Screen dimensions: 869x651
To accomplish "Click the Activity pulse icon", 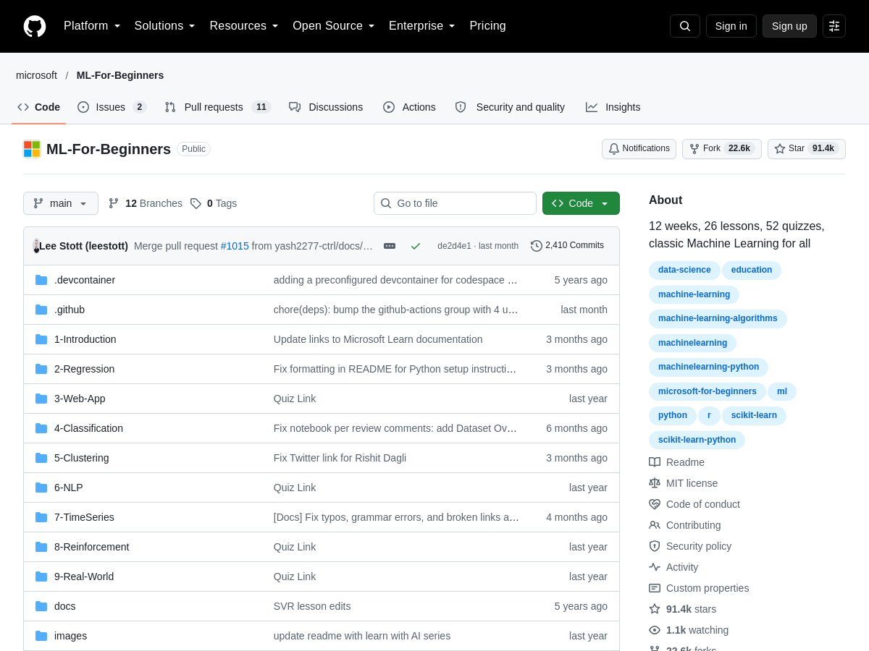I will tap(655, 567).
